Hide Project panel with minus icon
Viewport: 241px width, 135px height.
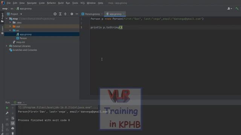(x=77, y=14)
